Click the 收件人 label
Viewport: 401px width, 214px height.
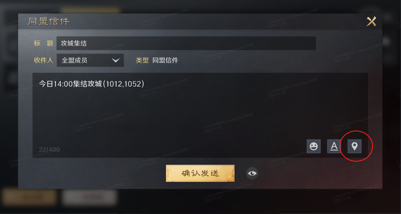click(x=44, y=60)
